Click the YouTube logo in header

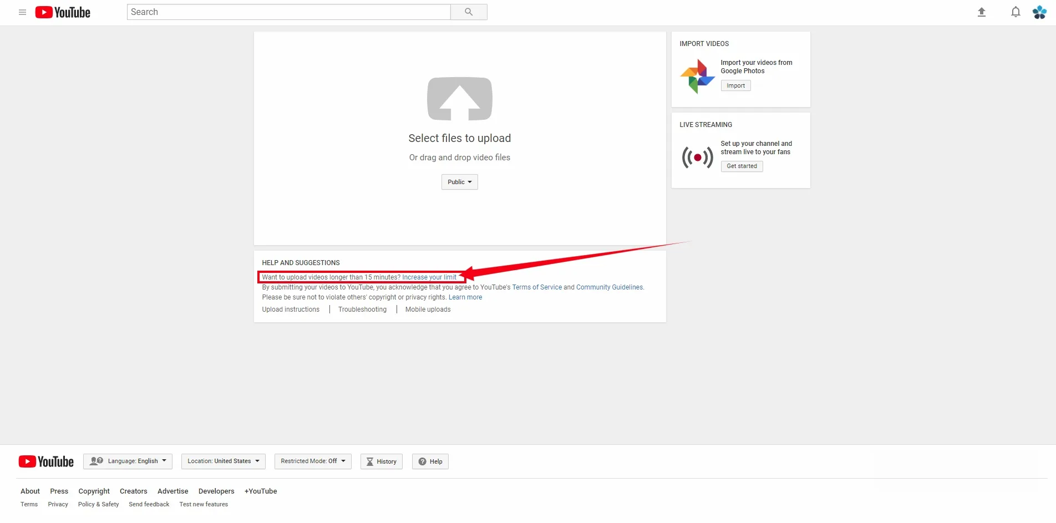(x=63, y=12)
